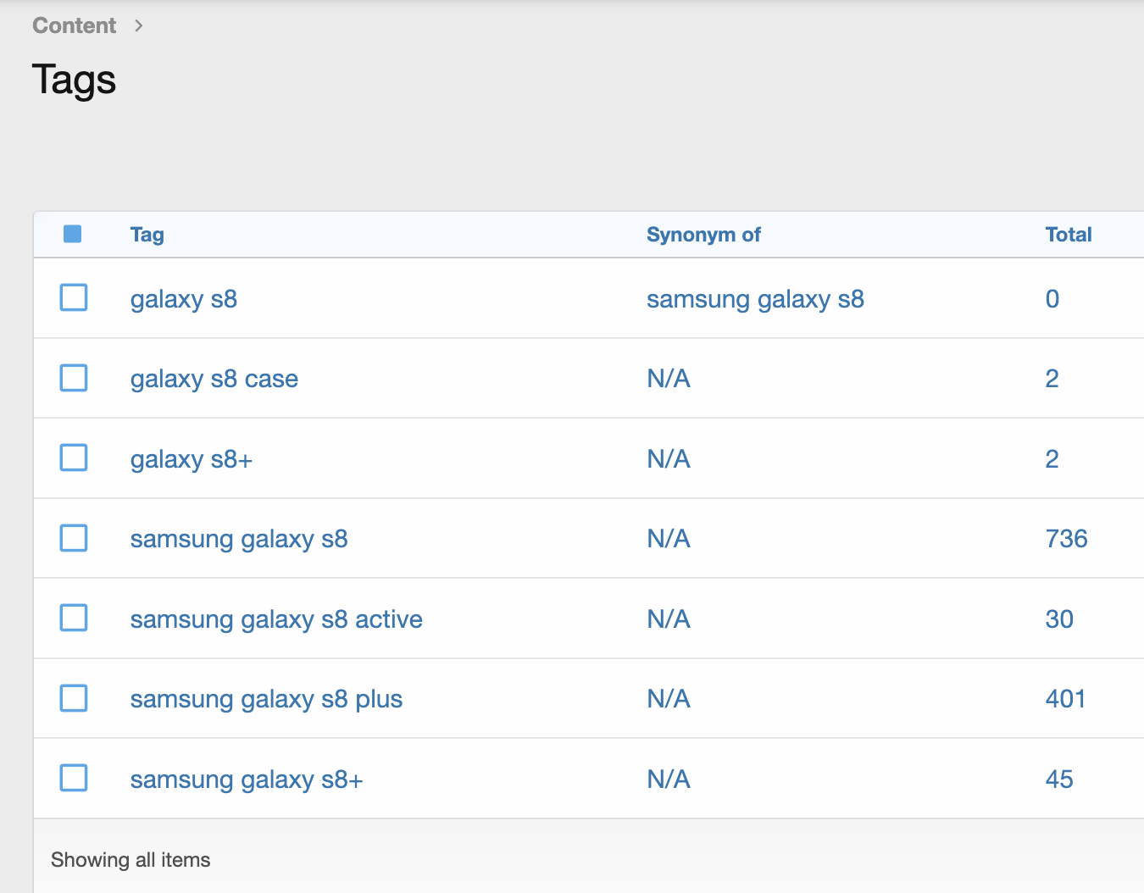Click total 2 in galaxy s8 case row
The height and width of the screenshot is (893, 1144).
click(x=1052, y=379)
